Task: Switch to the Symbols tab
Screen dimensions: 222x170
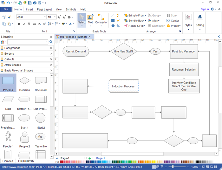Action: pos(71,10)
